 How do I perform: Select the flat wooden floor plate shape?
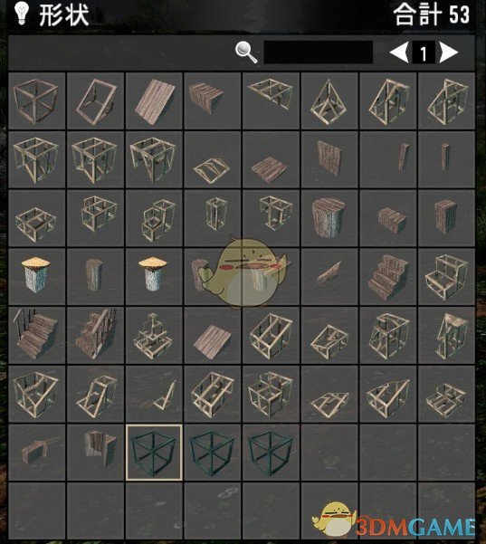click(271, 159)
